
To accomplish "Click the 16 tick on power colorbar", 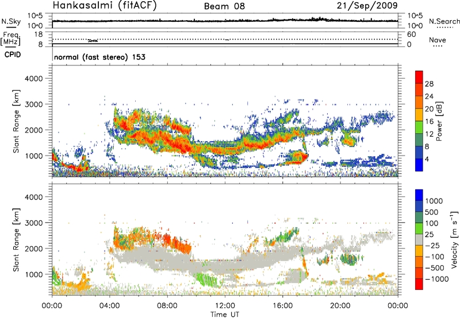I will coord(429,122).
